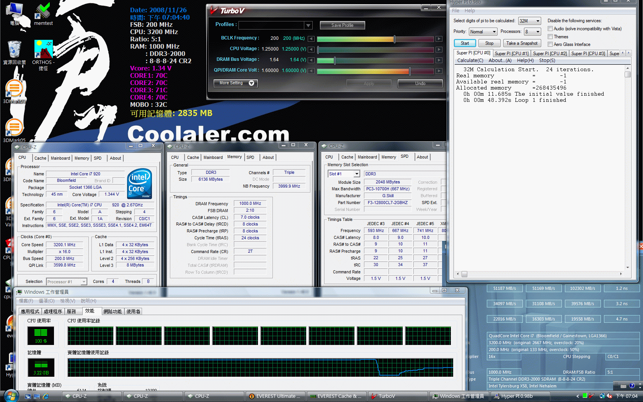Show hidden tray icons arrow
The image size is (643, 402).
[578, 396]
